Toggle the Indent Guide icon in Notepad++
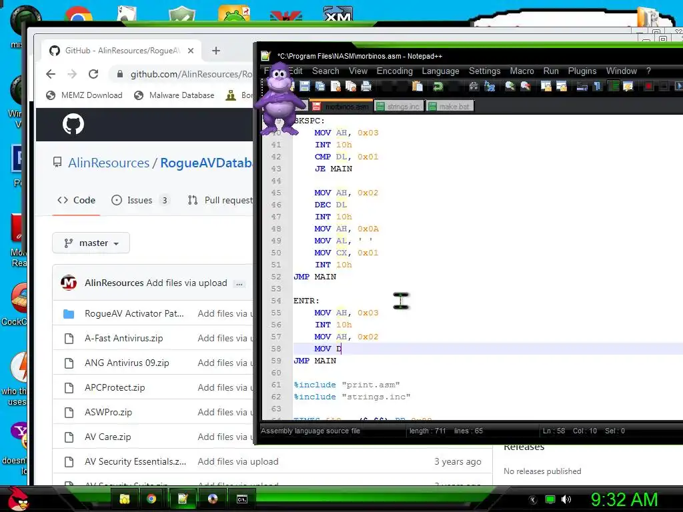This screenshot has width=683, height=512. coord(613,86)
